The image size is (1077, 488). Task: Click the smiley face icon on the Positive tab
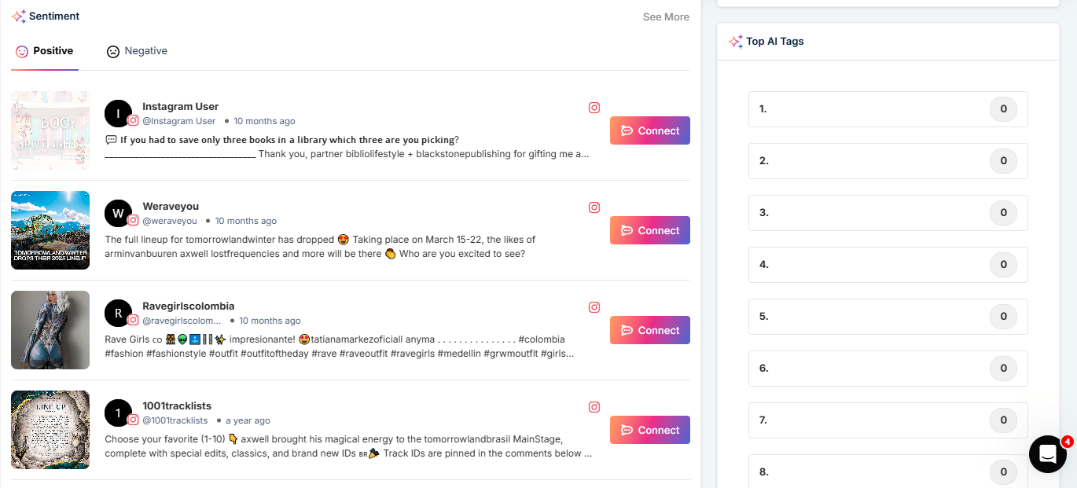(20, 50)
